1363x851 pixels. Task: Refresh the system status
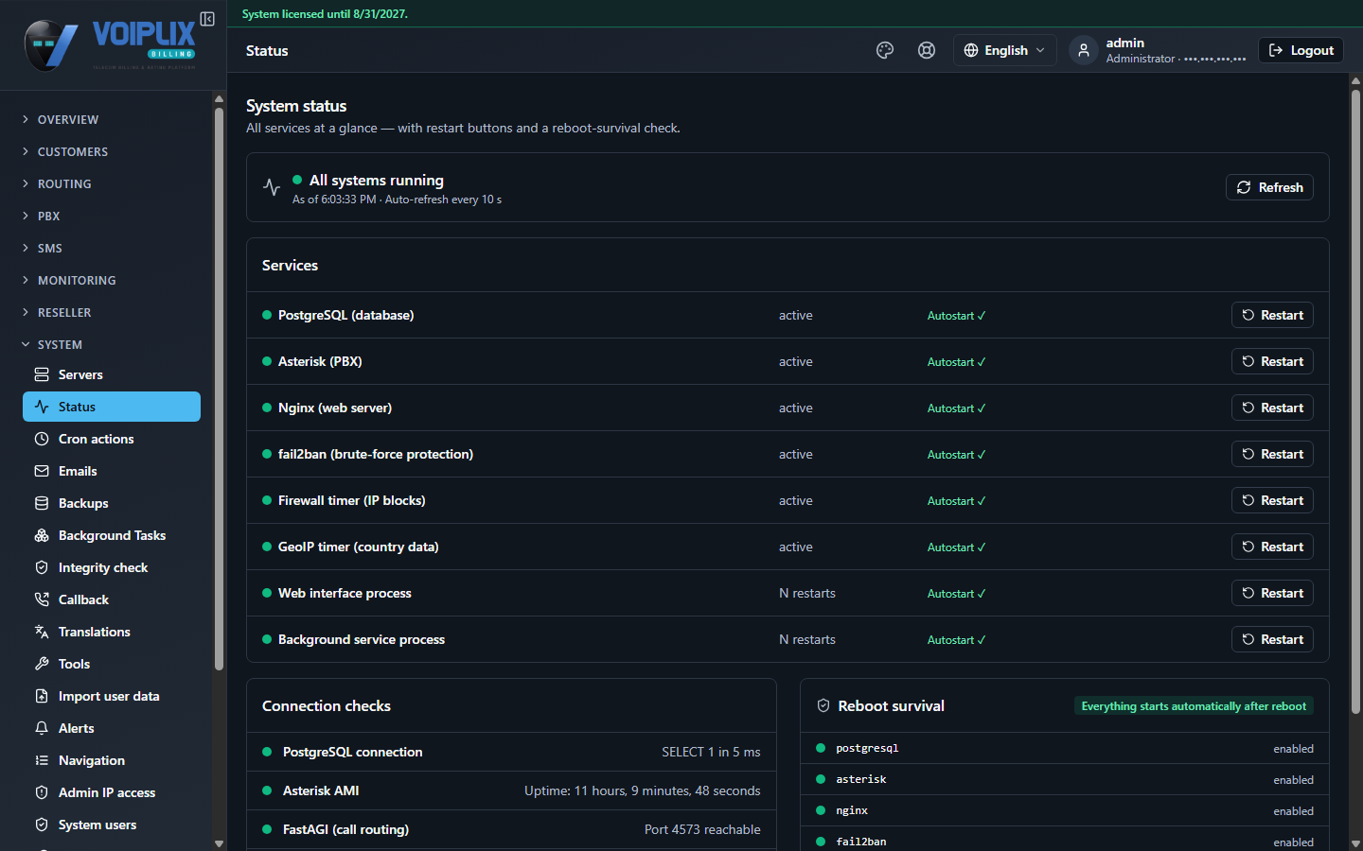(x=1269, y=187)
